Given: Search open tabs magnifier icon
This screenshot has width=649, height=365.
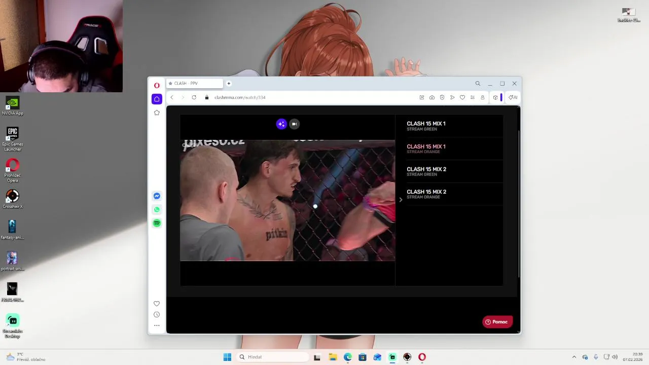Looking at the screenshot, I should tap(478, 83).
